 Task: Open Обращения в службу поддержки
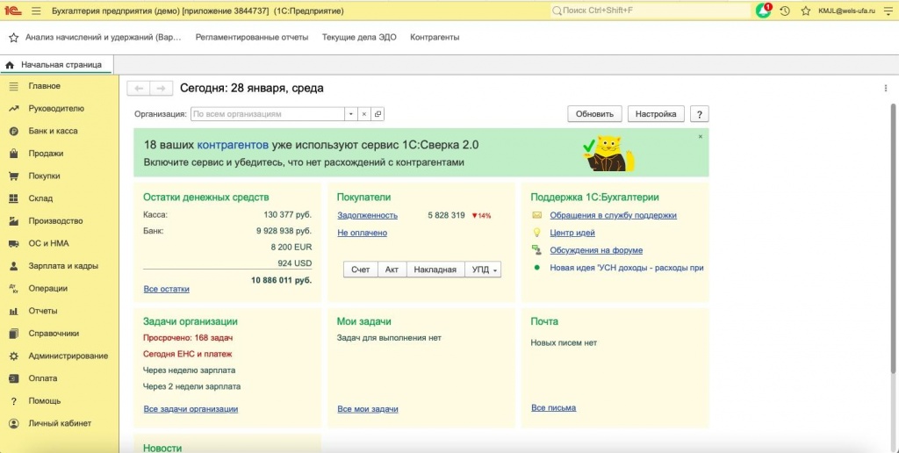614,216
